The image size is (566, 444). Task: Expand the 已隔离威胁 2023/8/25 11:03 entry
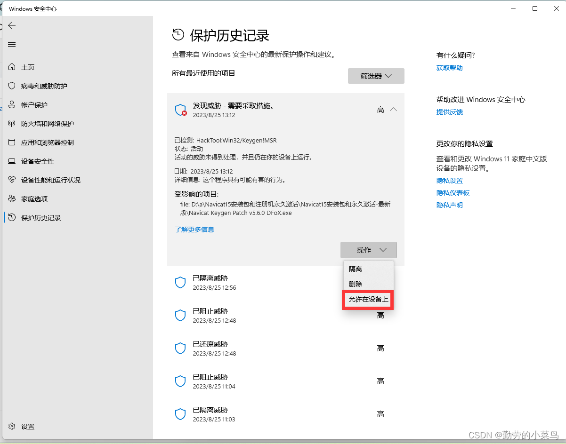coord(286,414)
